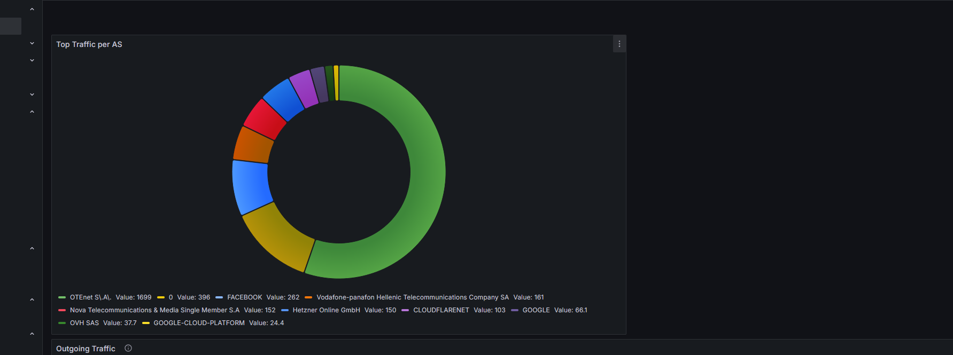The width and height of the screenshot is (953, 355).
Task: Toggle Hetzner Online GmbH legend entry
Action: (326, 310)
